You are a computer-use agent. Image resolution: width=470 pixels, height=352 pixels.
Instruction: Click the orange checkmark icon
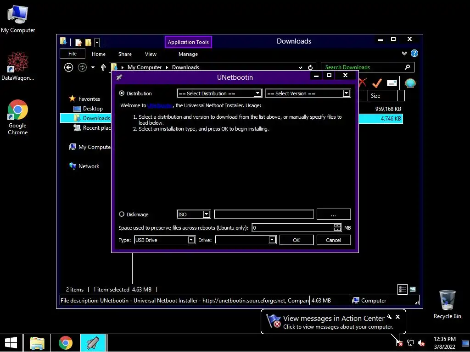tap(377, 83)
